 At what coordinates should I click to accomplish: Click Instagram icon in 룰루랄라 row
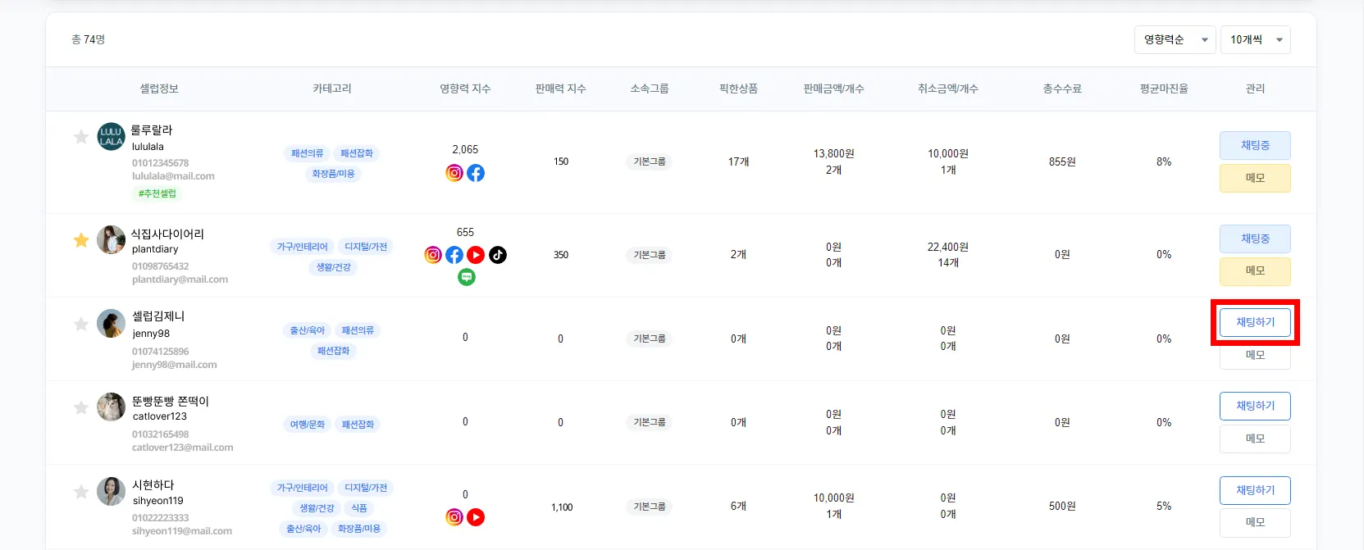pyautogui.click(x=454, y=173)
